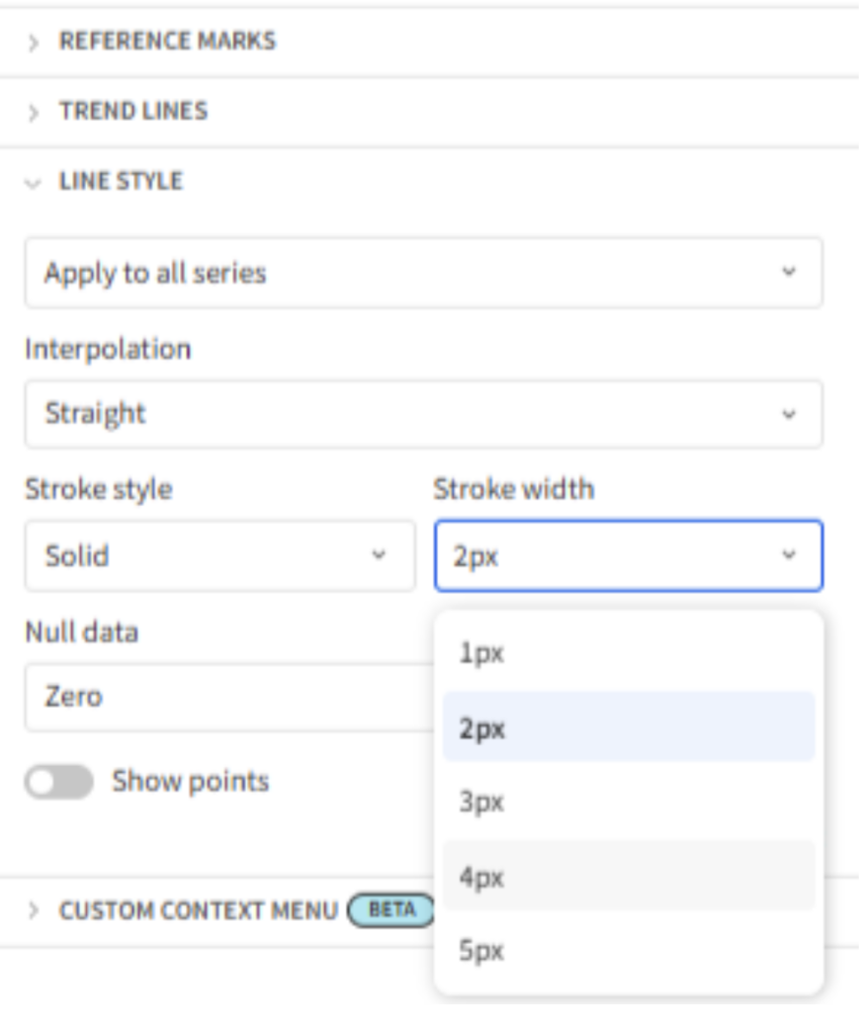
Task: Expand the Reference Marks section chevron
Action: (x=33, y=42)
